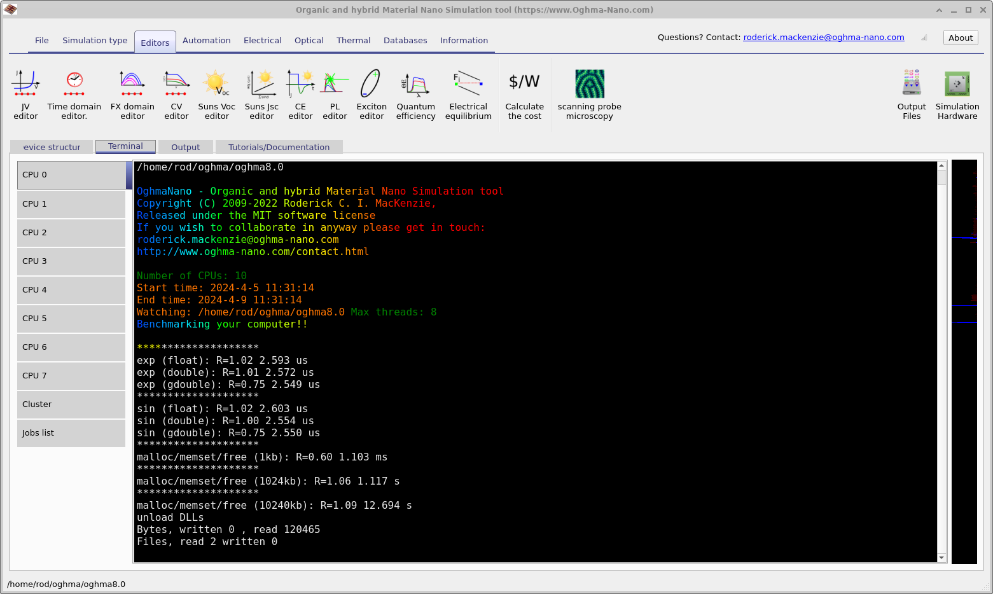Click the contact email link
Screen dimensions: 993x594
click(823, 38)
